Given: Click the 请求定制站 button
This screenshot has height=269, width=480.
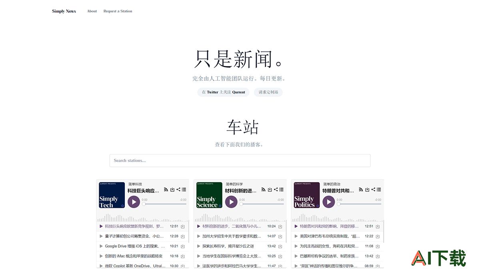Looking at the screenshot, I should pos(268,92).
